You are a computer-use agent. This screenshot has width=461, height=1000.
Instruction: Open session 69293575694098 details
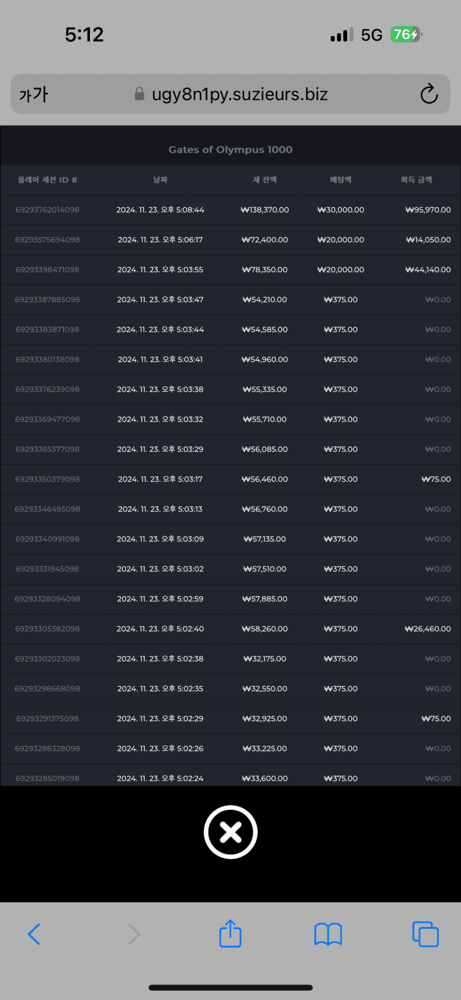point(47,240)
